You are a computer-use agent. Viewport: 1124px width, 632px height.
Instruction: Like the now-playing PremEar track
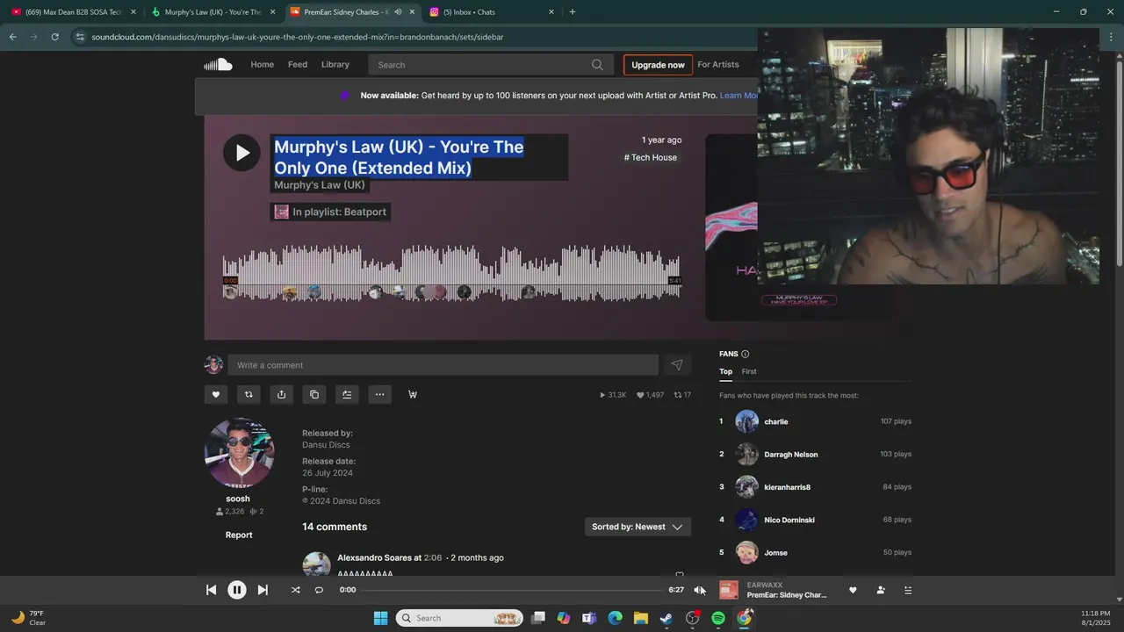[x=852, y=590]
